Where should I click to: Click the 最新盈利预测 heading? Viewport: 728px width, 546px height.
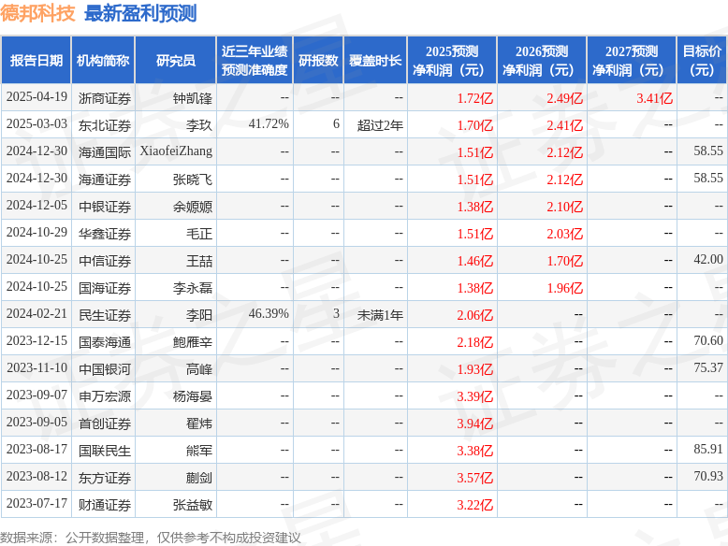coord(140,13)
